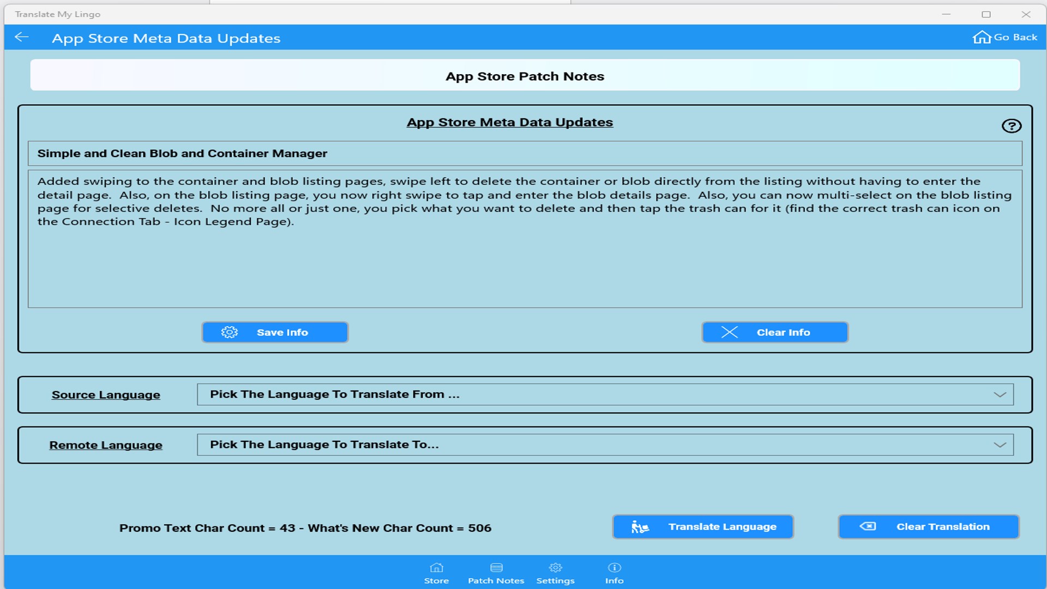Click the Go Back home icon
Viewport: 1047px width, 589px height.
click(982, 37)
